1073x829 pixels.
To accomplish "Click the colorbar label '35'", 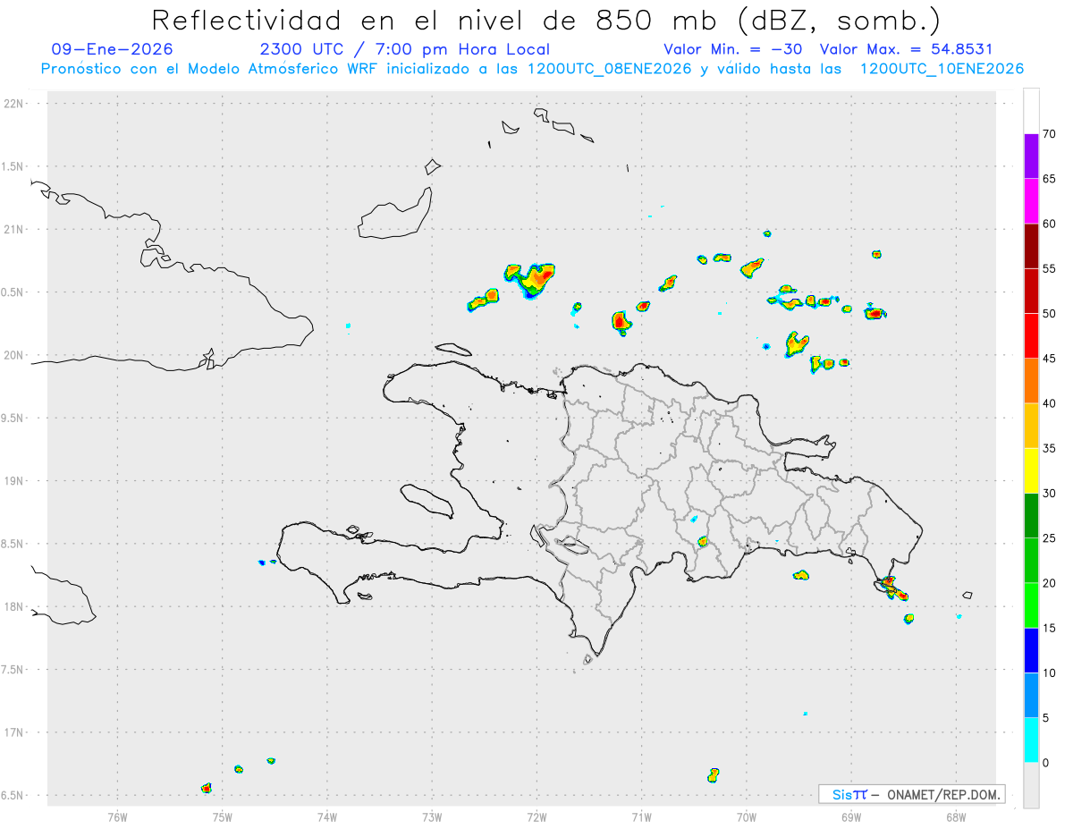I will (x=1050, y=448).
